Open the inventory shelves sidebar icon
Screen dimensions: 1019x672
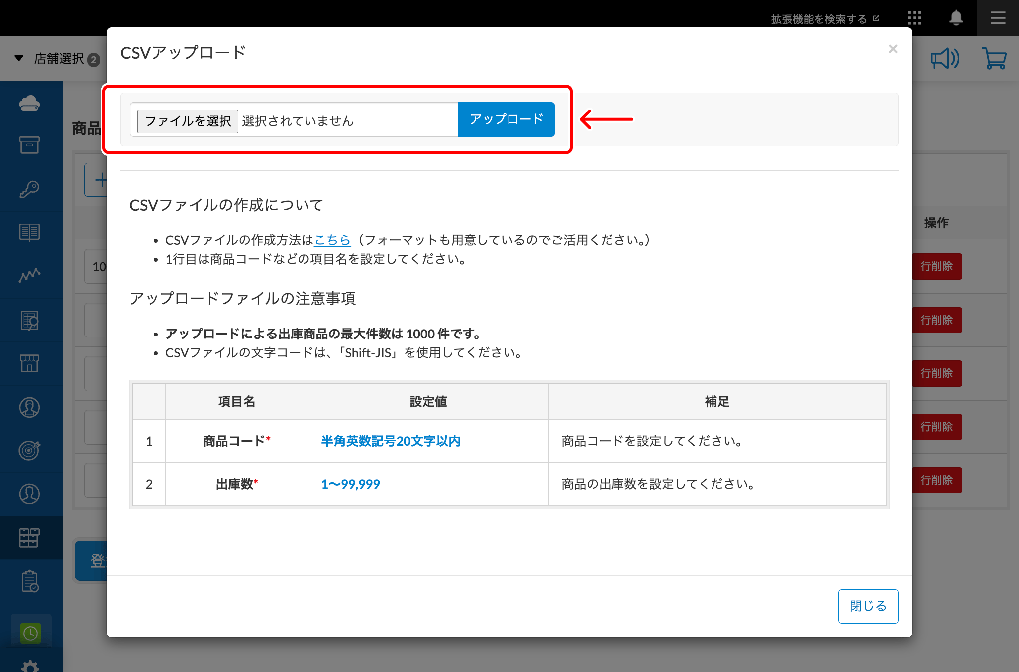click(x=29, y=538)
